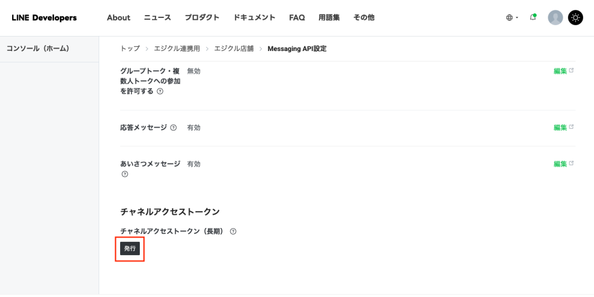
Task: Open the ニュース menu item
Action: (157, 17)
